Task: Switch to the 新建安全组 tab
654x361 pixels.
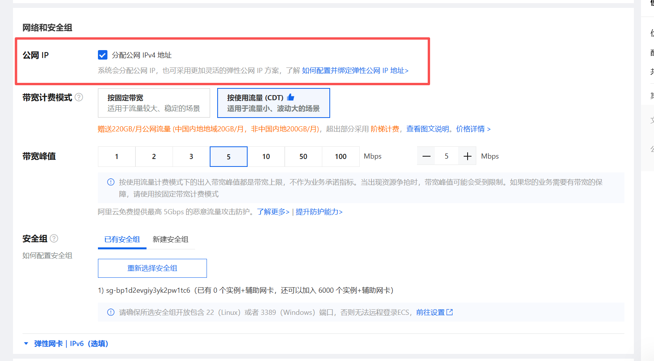Action: 171,239
